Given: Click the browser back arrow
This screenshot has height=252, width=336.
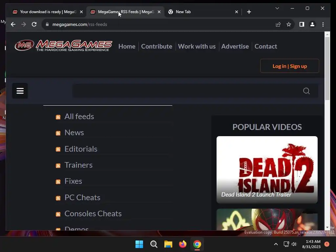Looking at the screenshot, I should point(13,24).
